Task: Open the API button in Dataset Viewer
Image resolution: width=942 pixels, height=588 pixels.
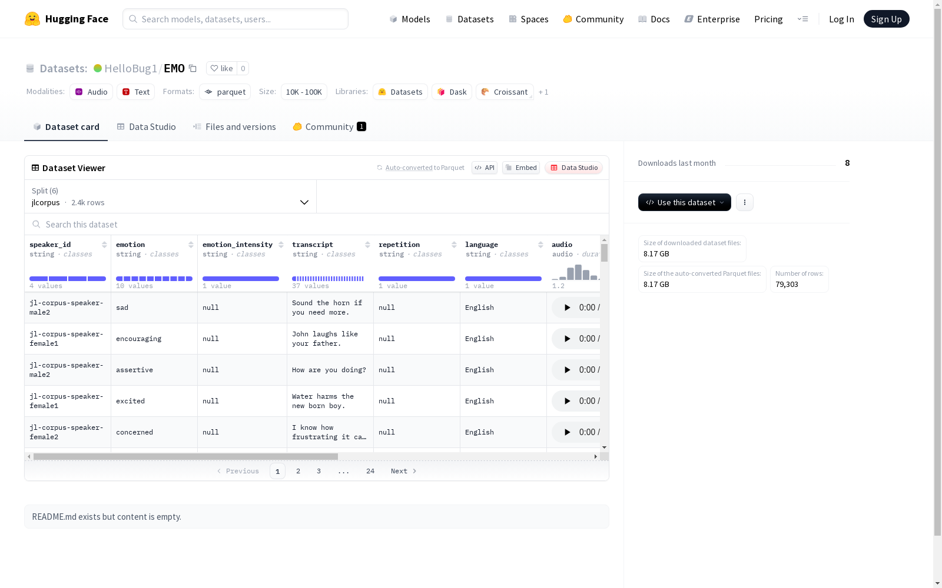Action: coord(485,168)
